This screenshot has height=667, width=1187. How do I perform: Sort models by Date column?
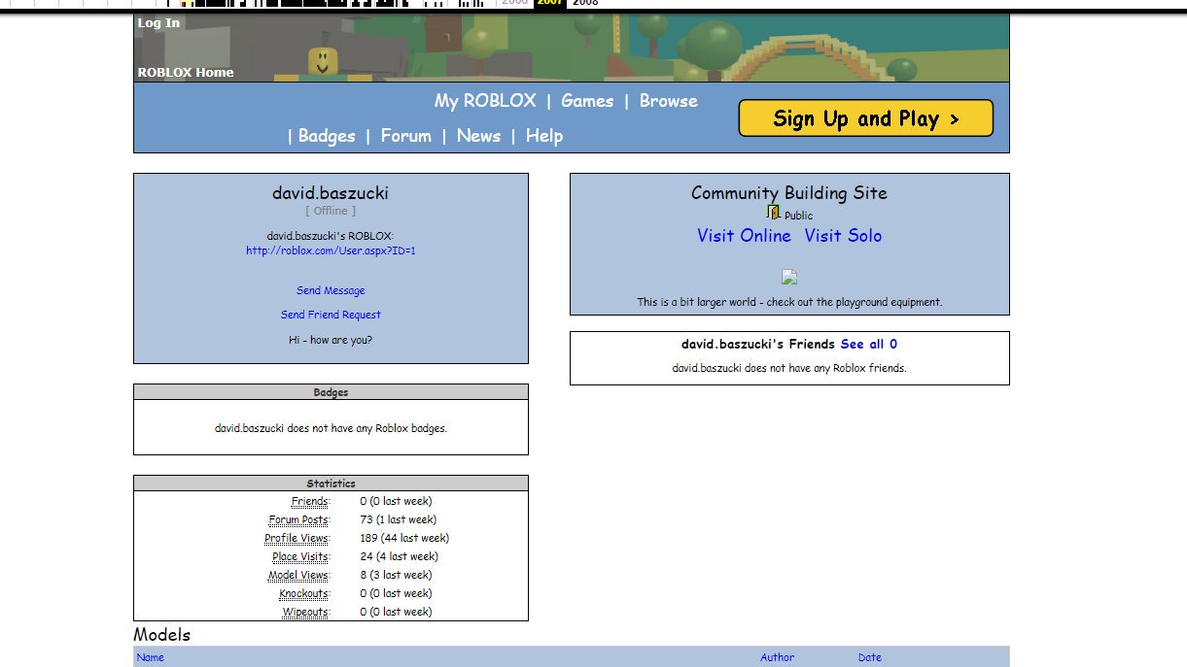pyautogui.click(x=869, y=657)
